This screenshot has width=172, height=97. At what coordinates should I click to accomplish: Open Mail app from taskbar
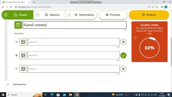(x=64, y=95)
